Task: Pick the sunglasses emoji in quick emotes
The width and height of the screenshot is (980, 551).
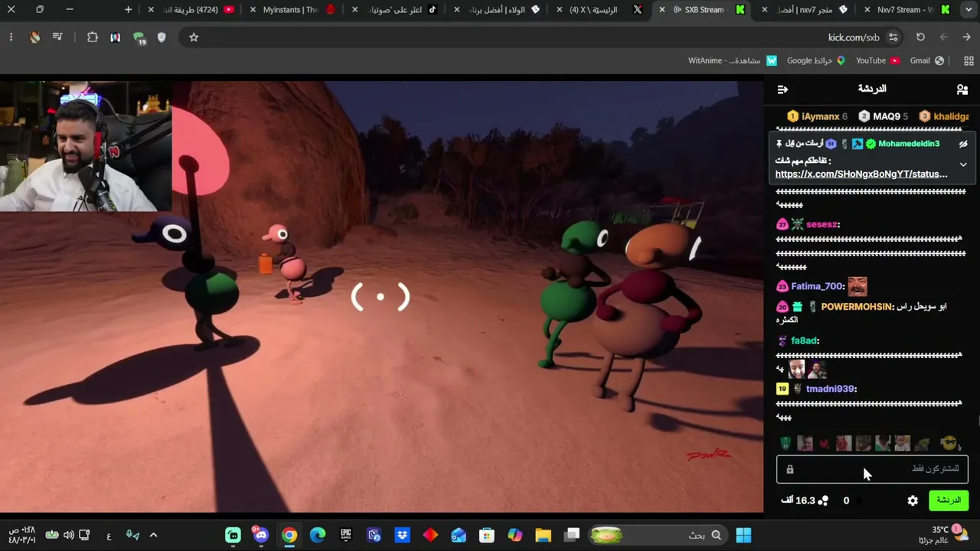Action: point(949,443)
